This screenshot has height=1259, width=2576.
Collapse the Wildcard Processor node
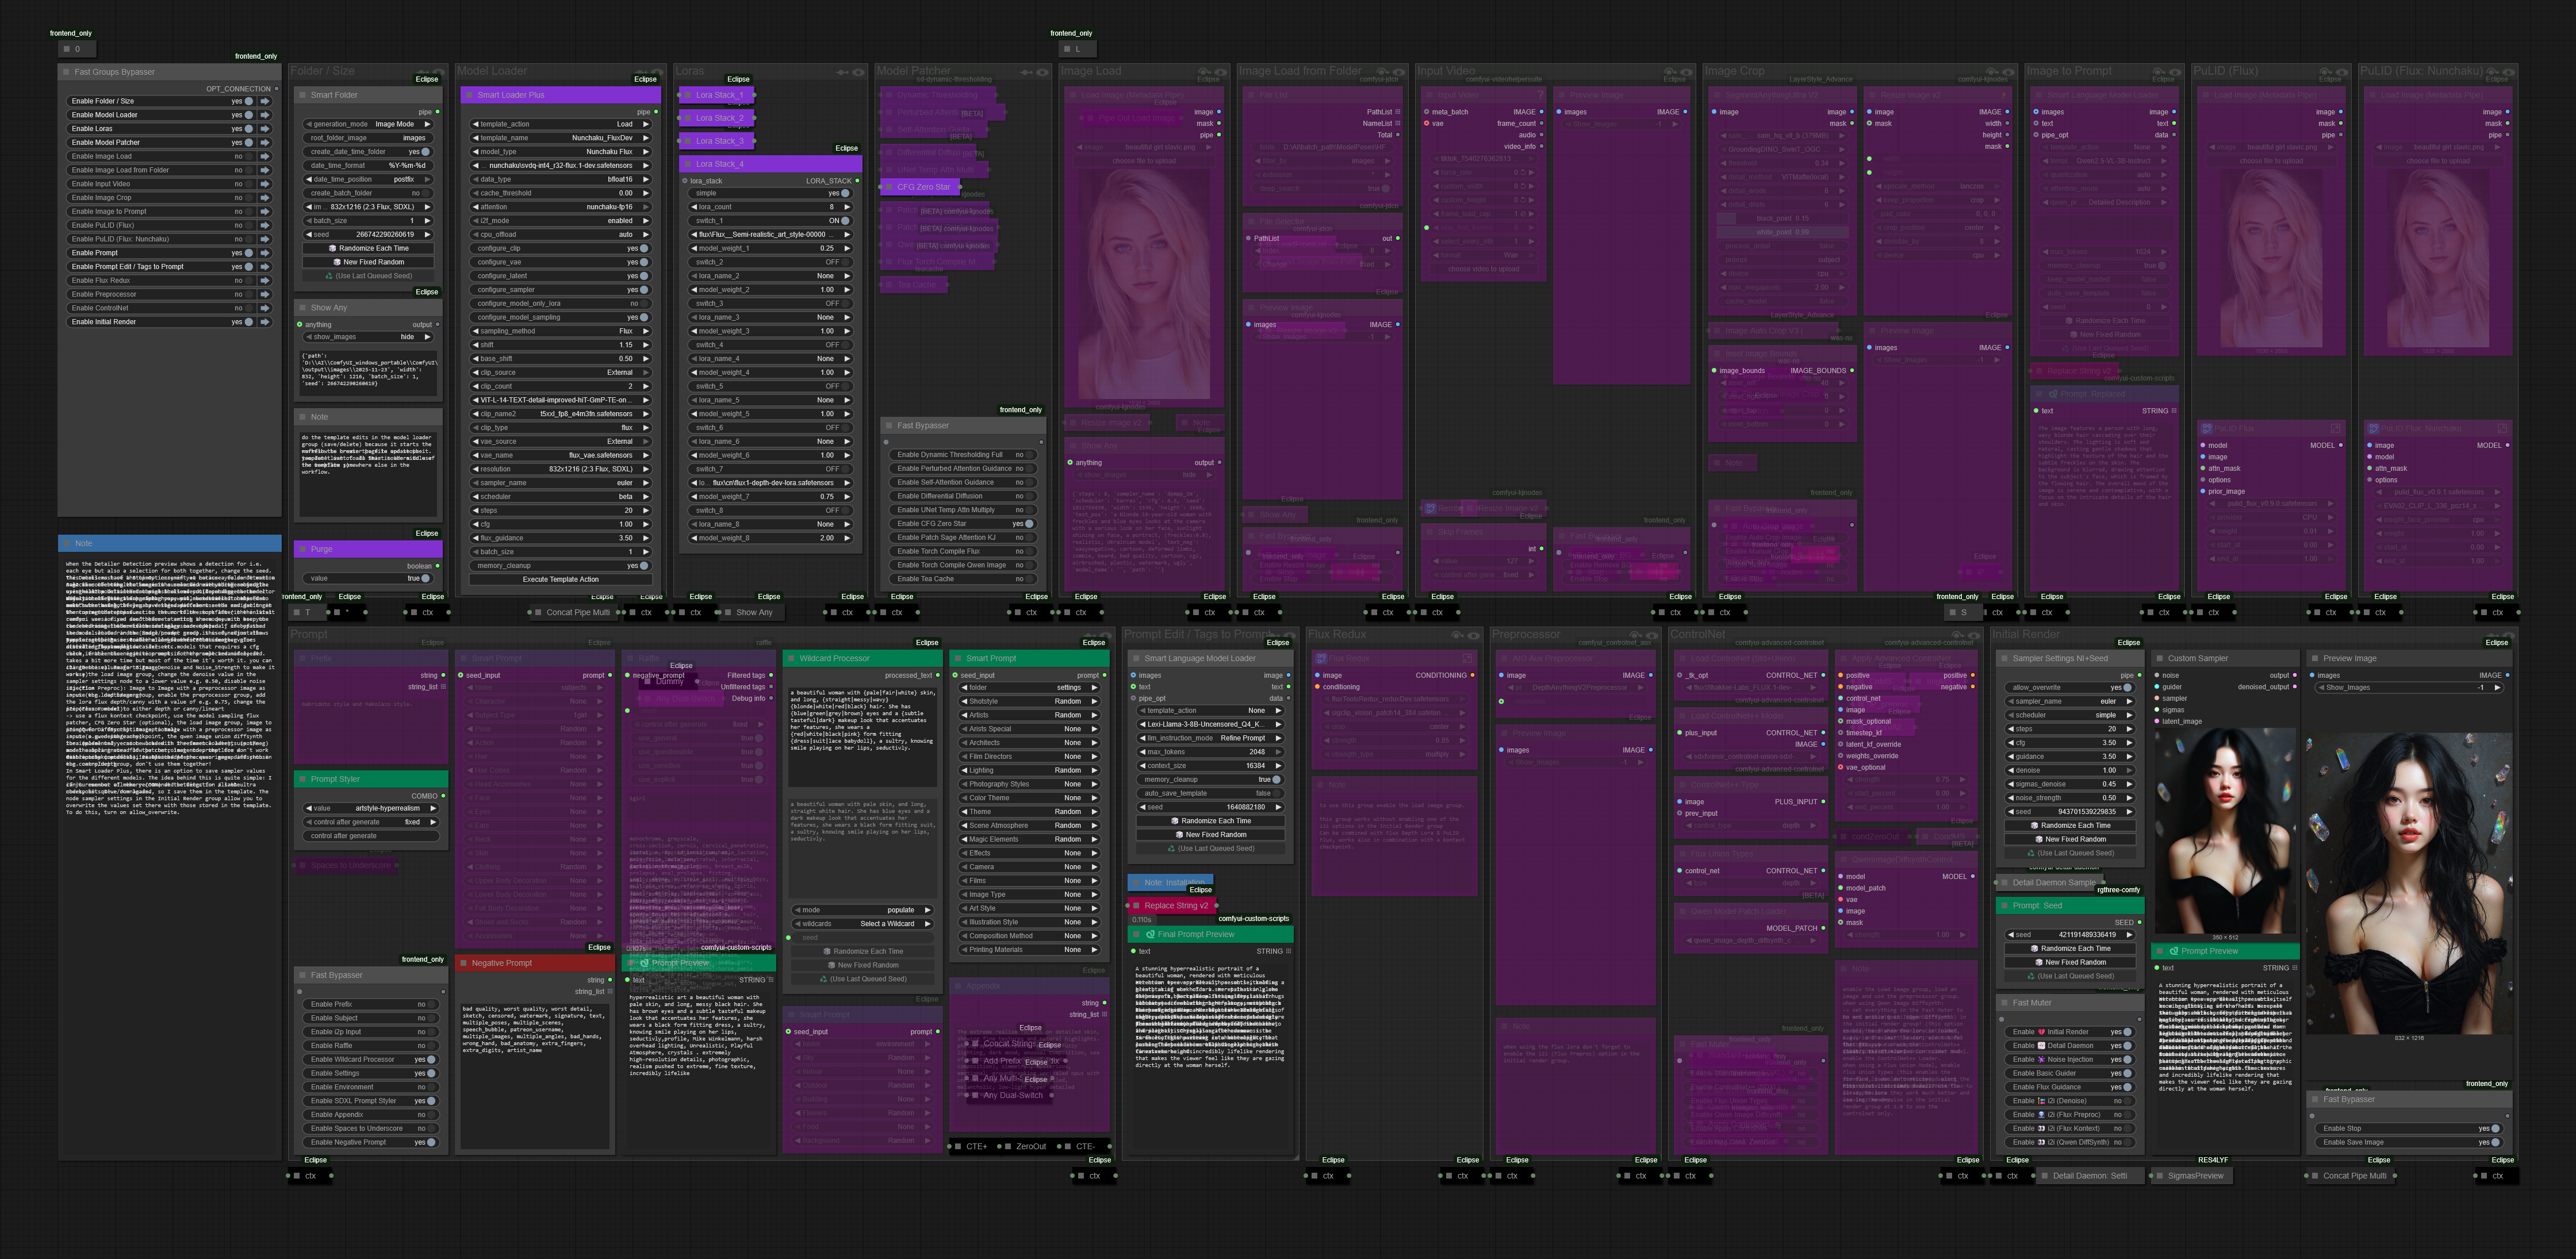791,659
